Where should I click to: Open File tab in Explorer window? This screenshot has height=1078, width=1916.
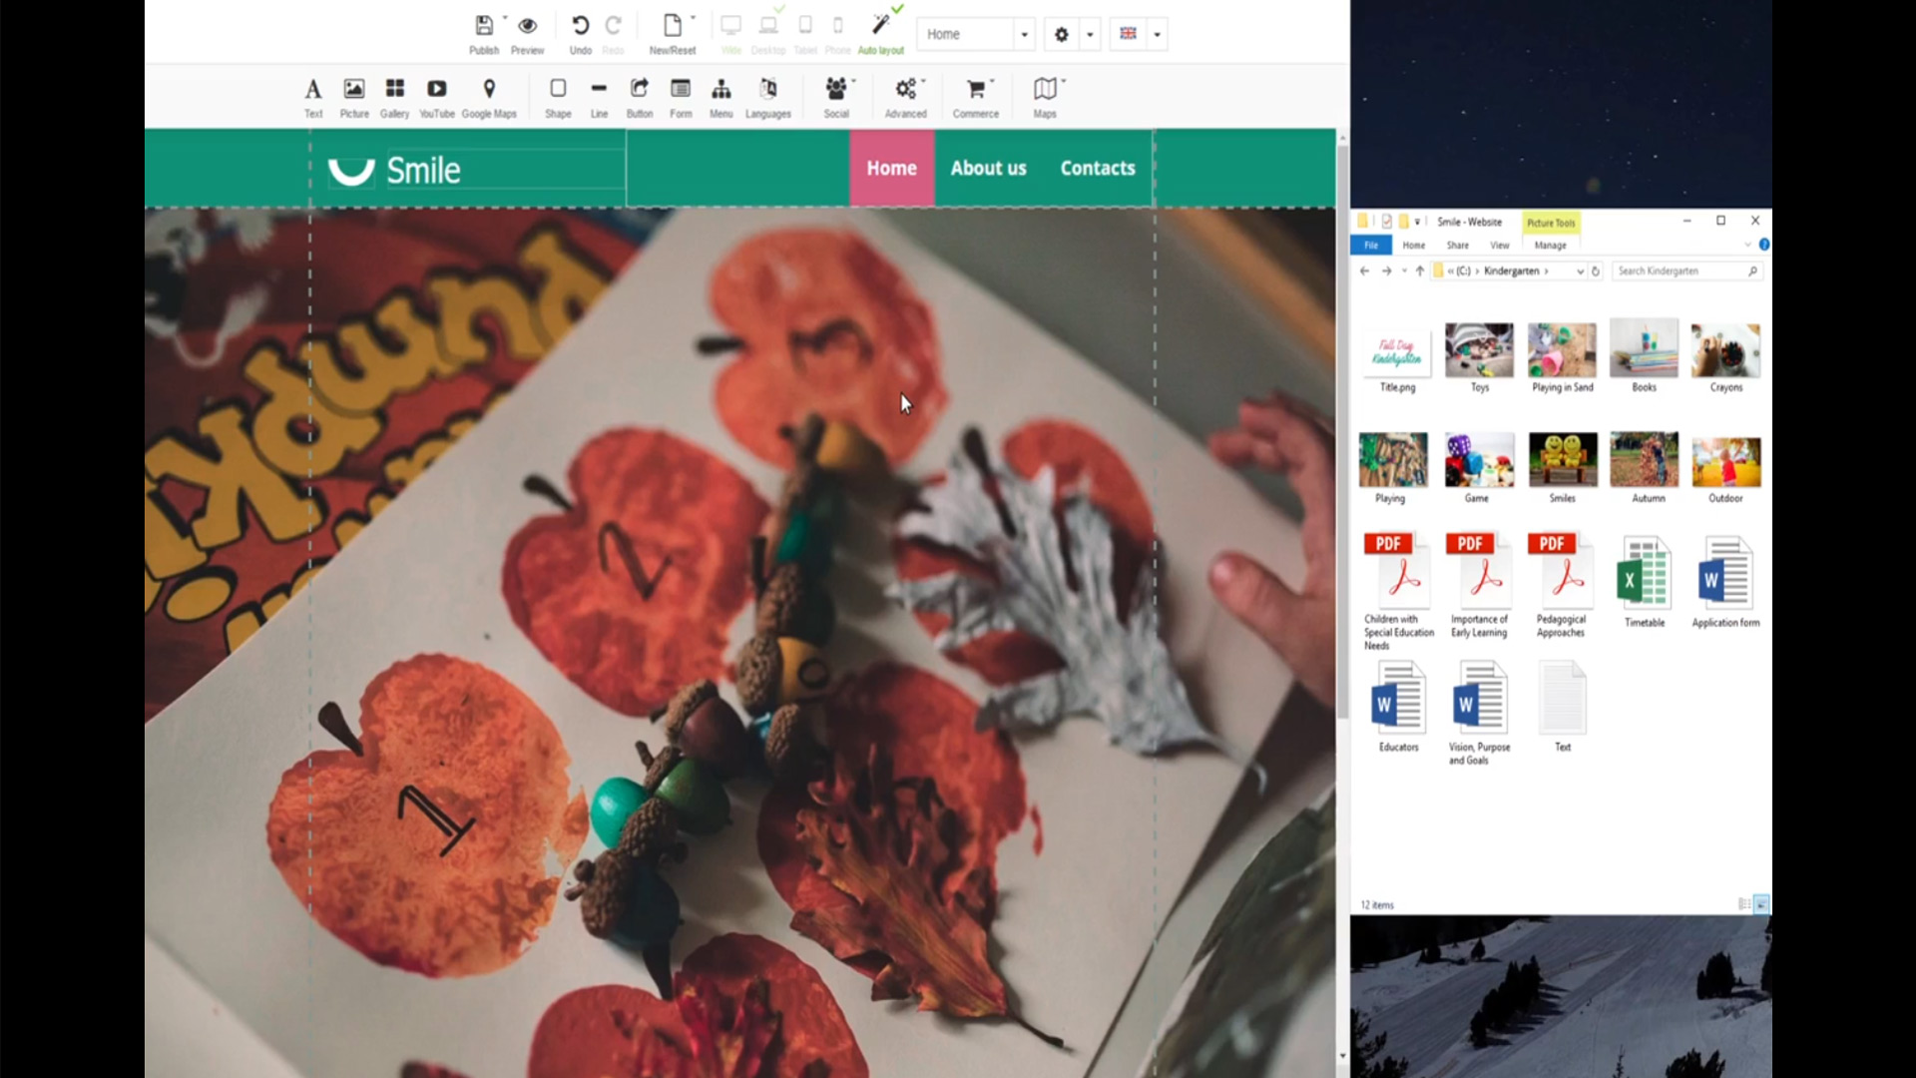pyautogui.click(x=1371, y=245)
